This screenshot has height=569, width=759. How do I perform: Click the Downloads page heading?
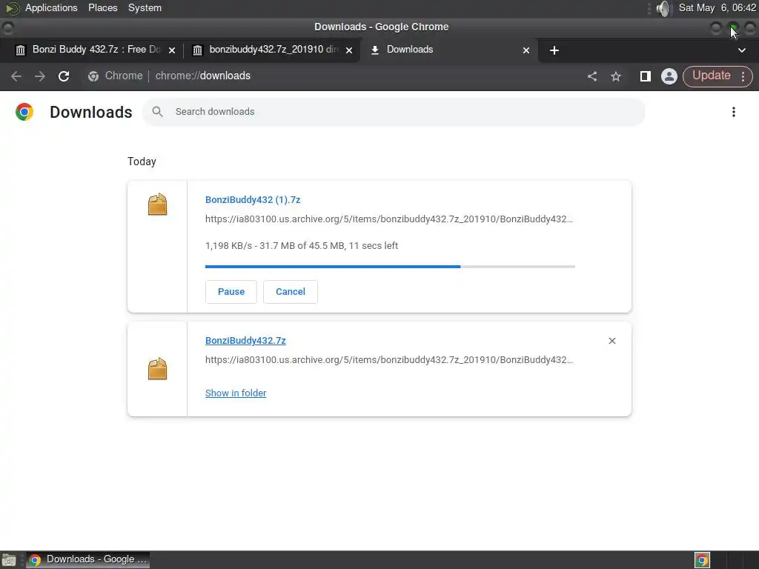[x=91, y=112]
